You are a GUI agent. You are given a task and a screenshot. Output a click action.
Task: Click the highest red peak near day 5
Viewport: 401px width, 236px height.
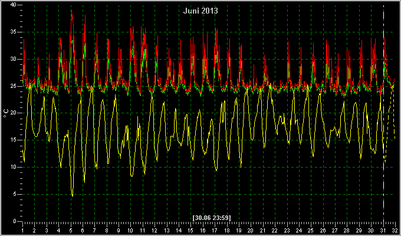[x=71, y=11]
